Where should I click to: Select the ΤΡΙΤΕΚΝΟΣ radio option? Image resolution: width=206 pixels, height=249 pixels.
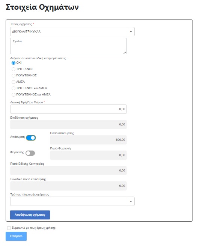14,69
